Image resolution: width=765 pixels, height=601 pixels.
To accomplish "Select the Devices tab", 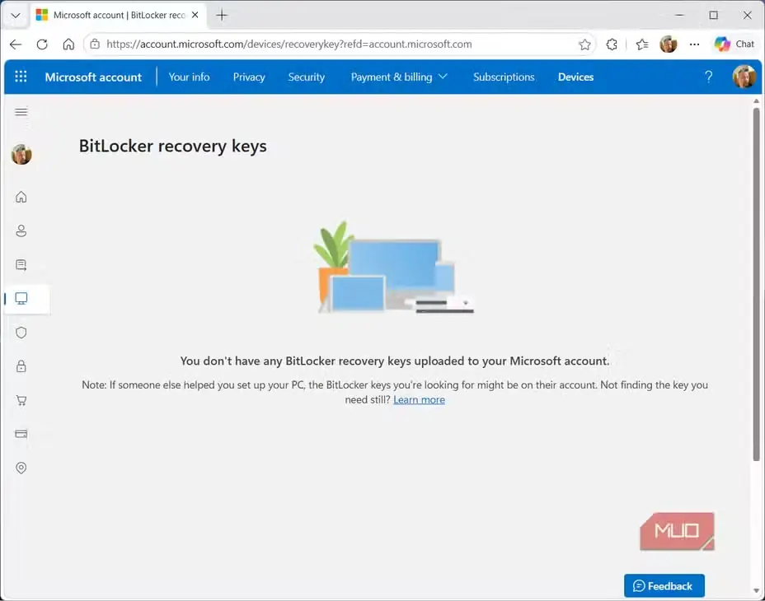I will tap(575, 77).
